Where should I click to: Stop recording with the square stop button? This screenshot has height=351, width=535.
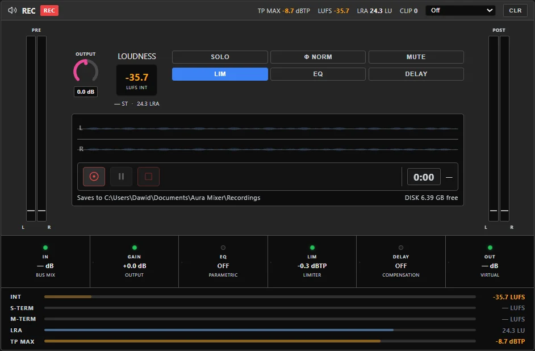(148, 177)
